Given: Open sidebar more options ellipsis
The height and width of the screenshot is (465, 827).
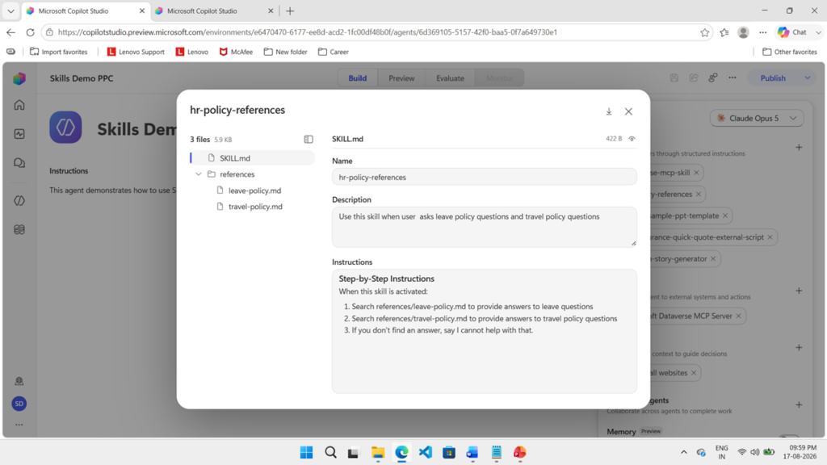Looking at the screenshot, I should coord(19,425).
